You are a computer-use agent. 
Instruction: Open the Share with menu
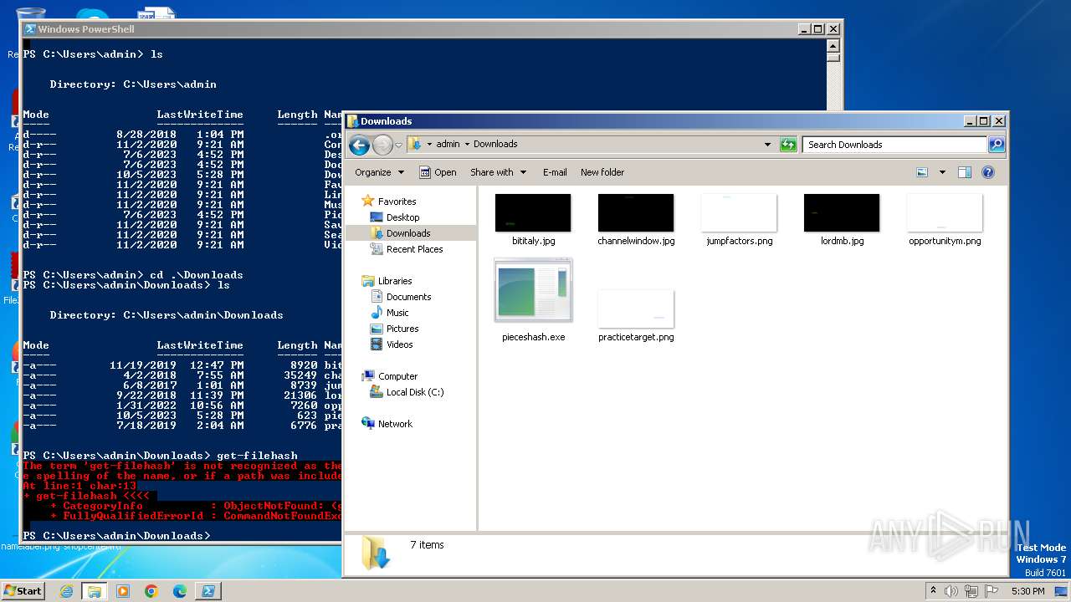499,172
